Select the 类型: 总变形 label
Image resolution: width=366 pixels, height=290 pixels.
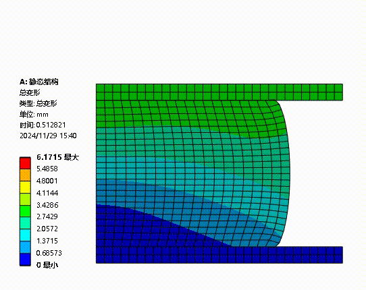point(38,103)
